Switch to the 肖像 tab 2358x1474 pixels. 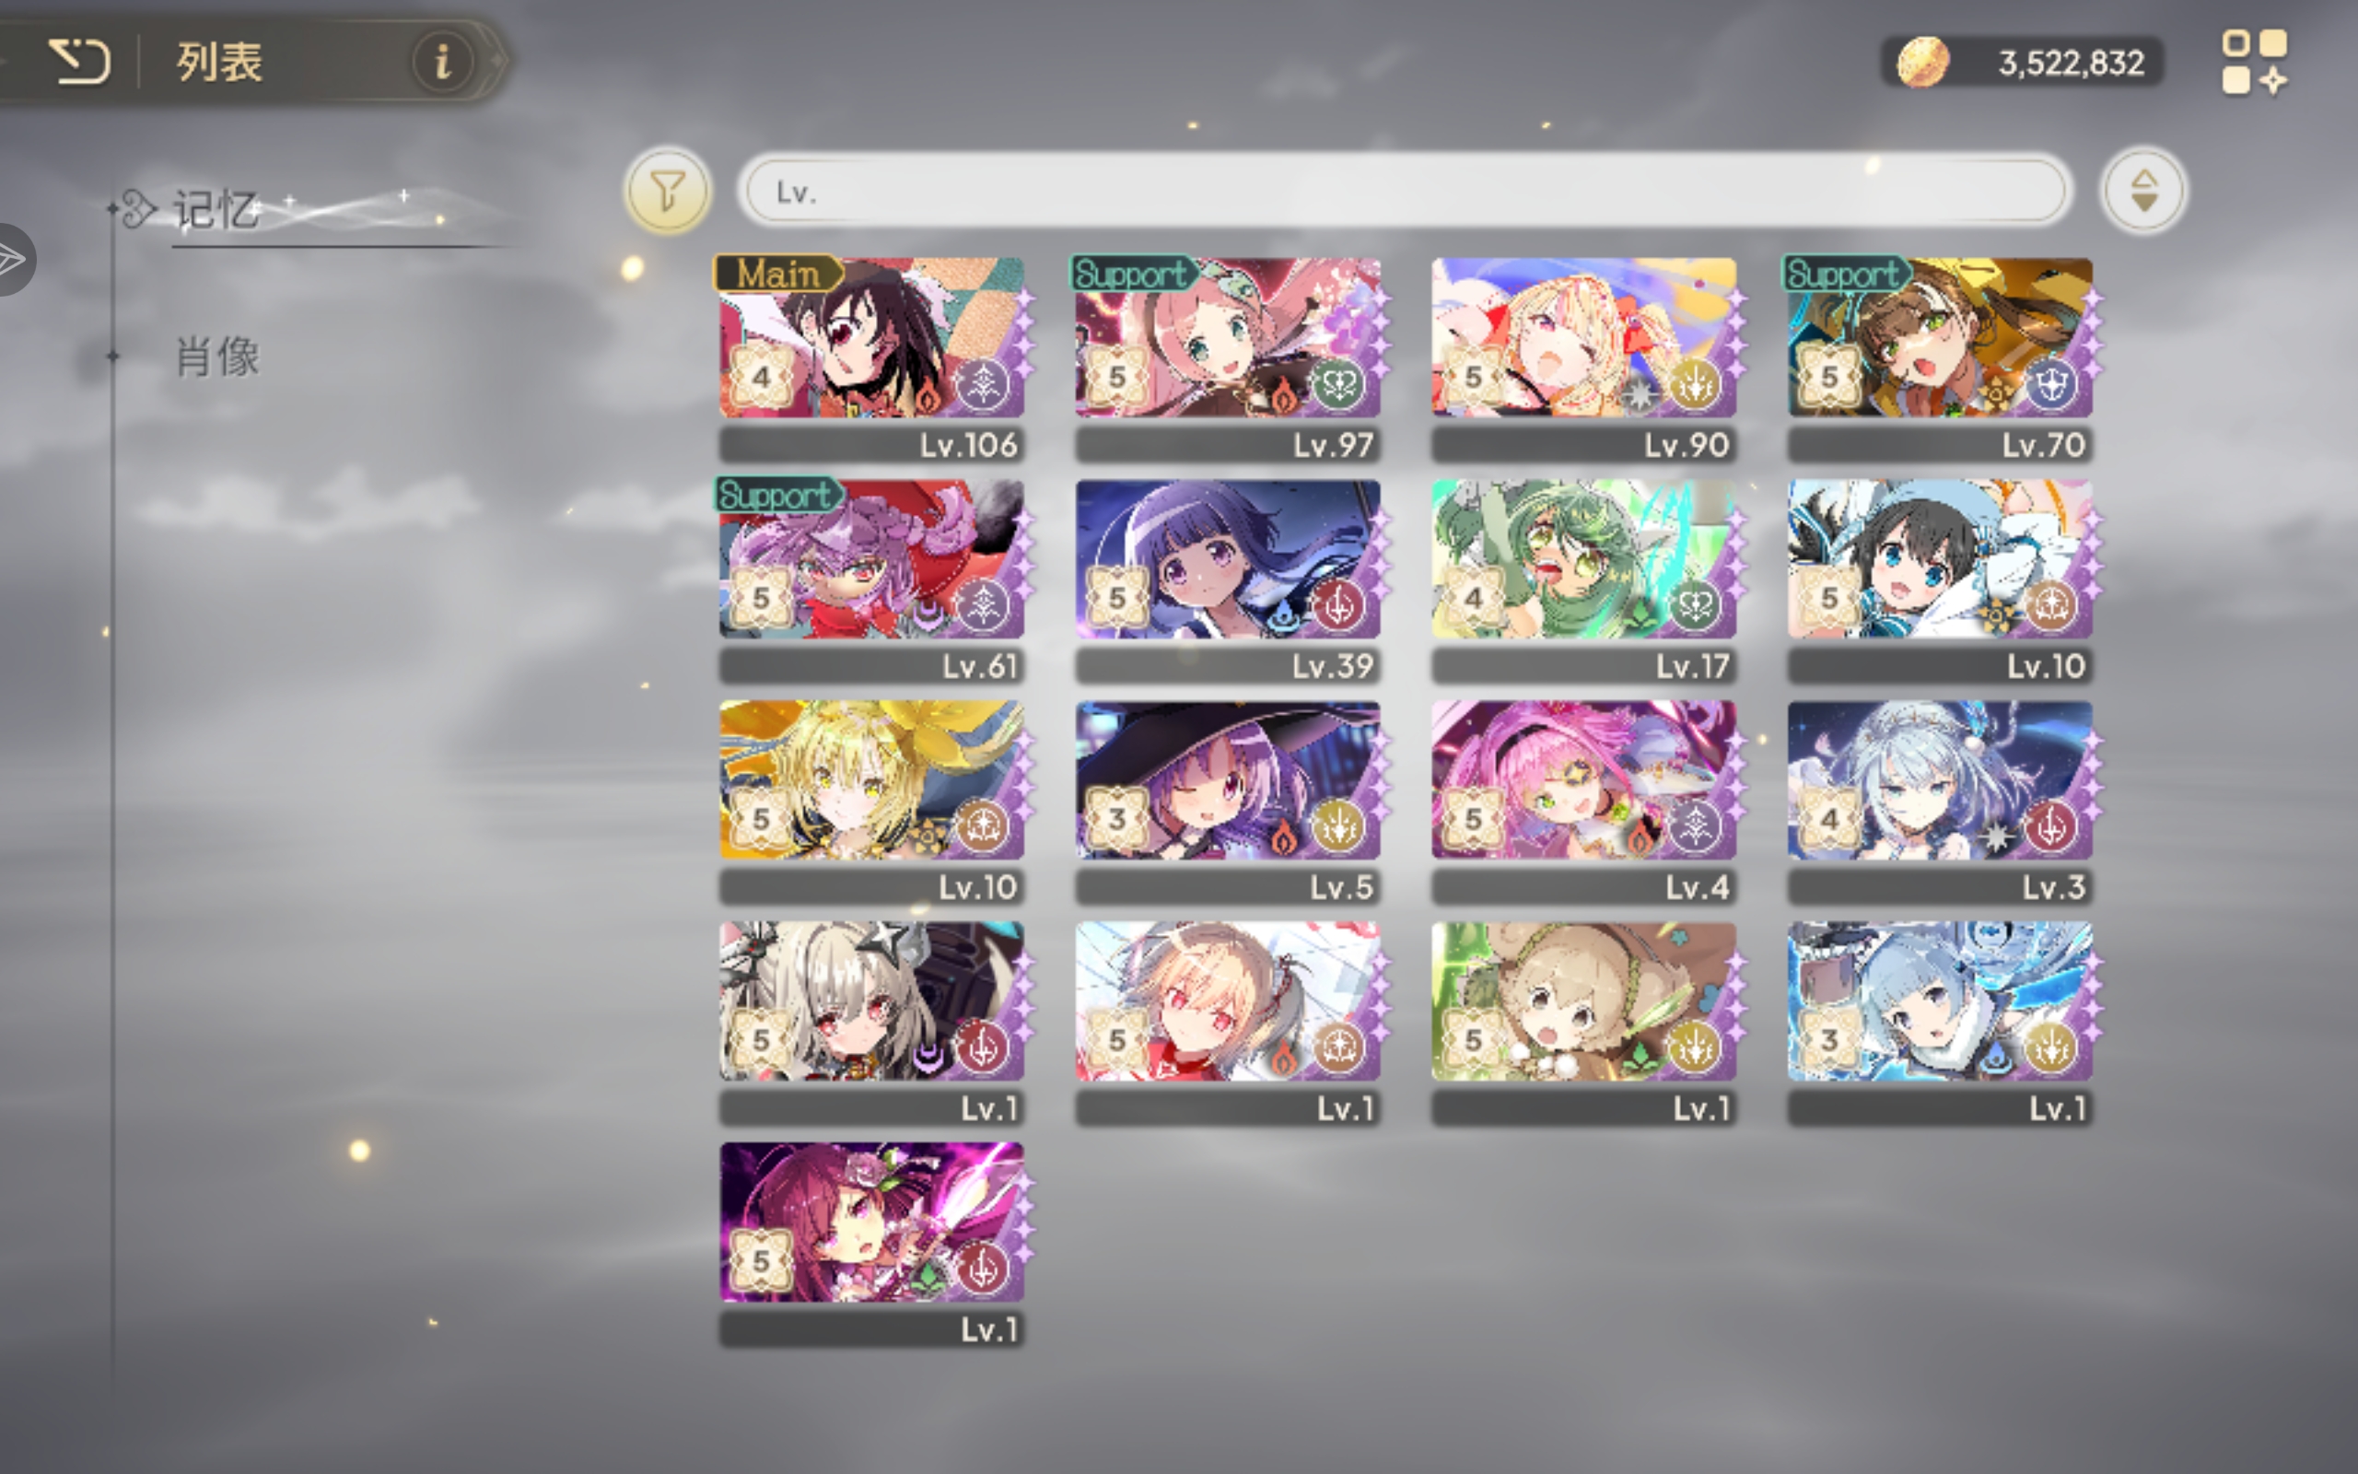click(x=217, y=357)
